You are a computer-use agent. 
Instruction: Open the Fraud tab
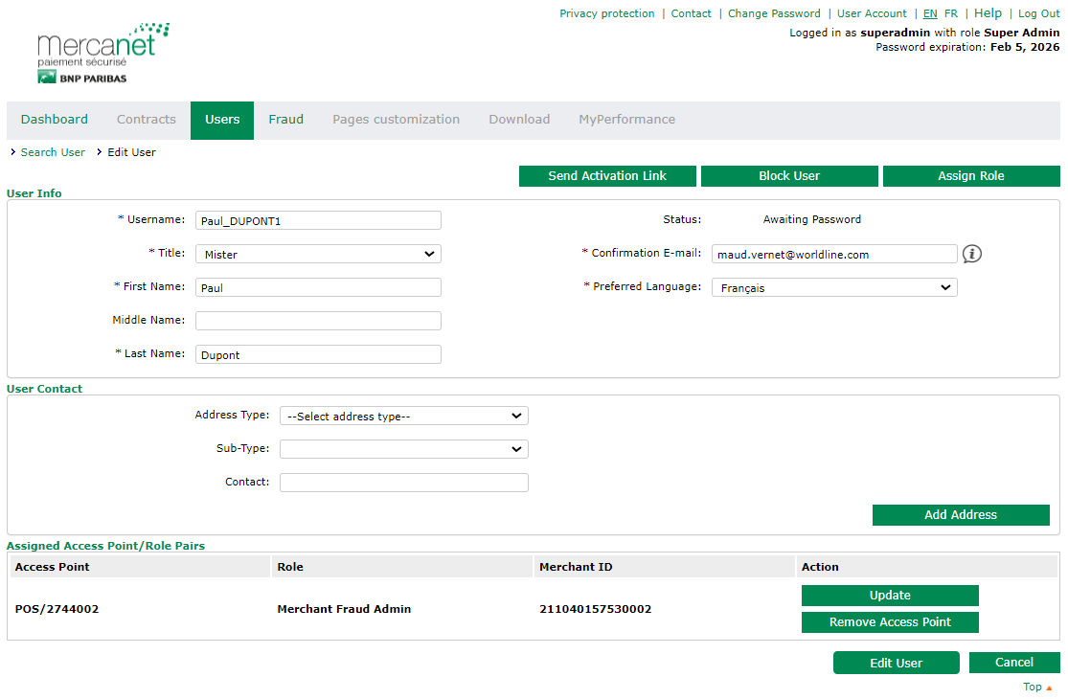click(x=285, y=120)
